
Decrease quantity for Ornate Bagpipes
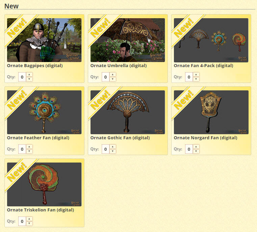[x=29, y=79]
